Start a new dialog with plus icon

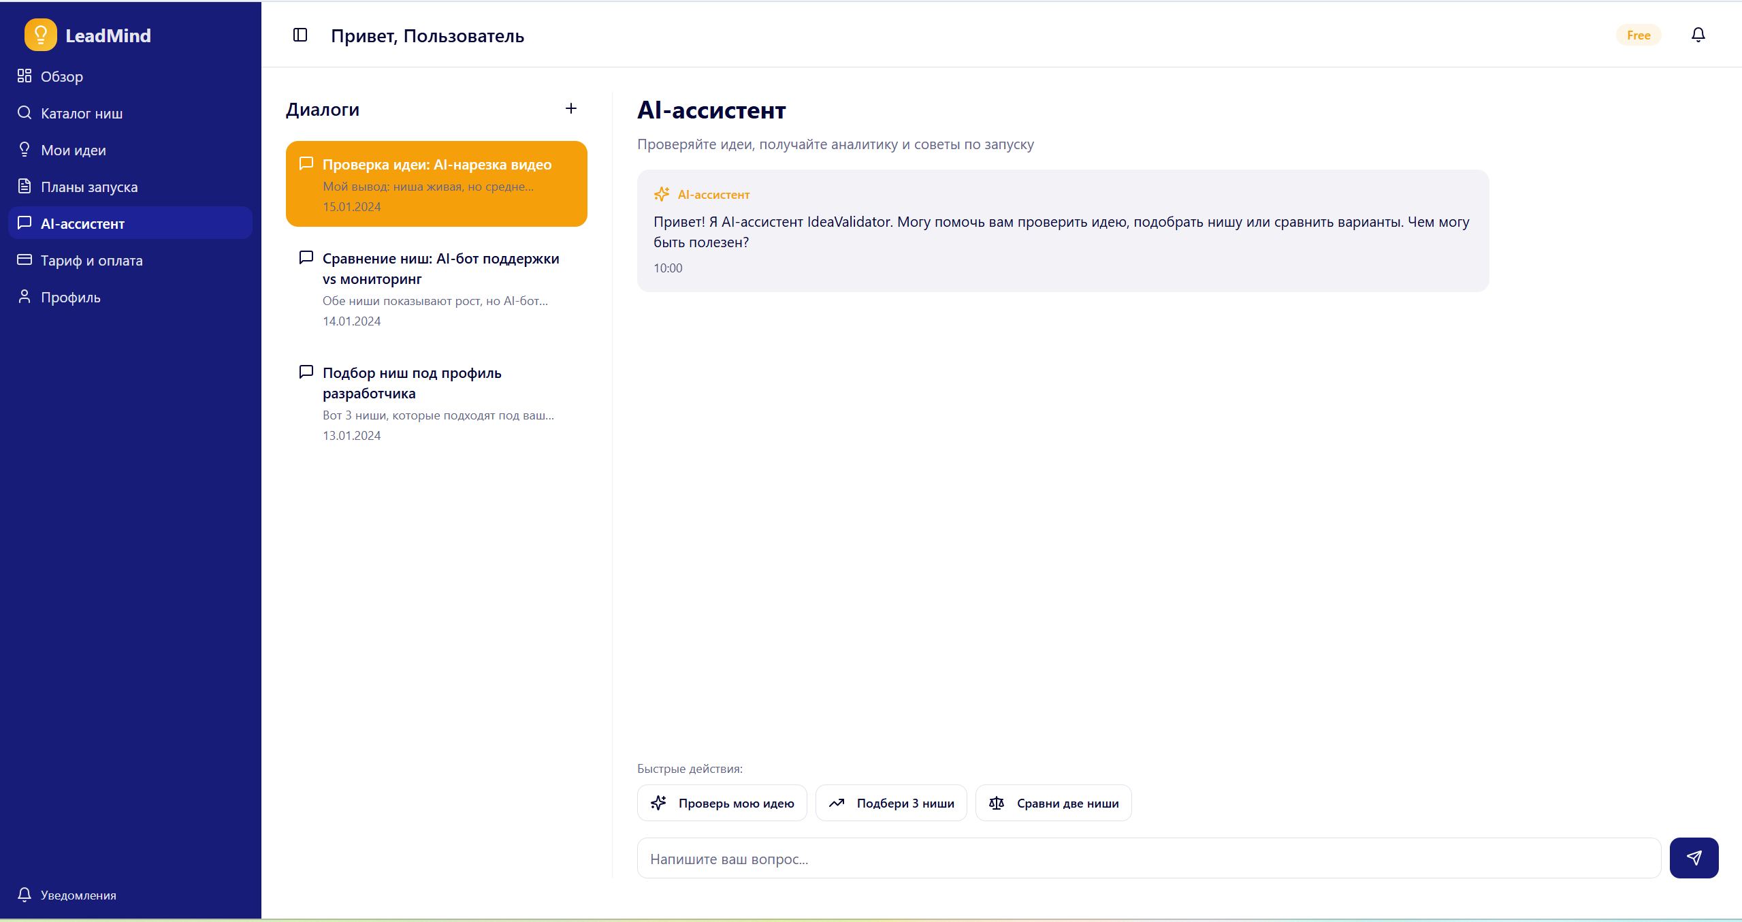point(570,108)
